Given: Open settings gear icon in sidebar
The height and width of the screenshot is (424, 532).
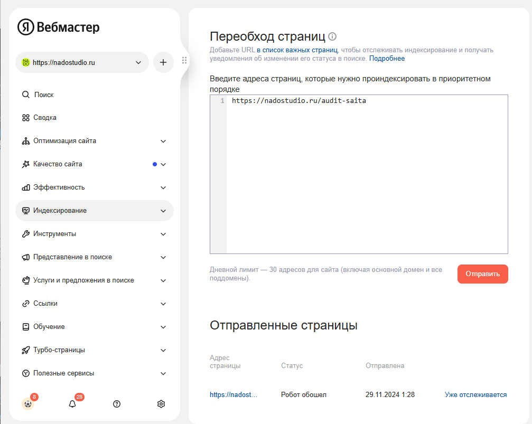Looking at the screenshot, I should pos(161,403).
